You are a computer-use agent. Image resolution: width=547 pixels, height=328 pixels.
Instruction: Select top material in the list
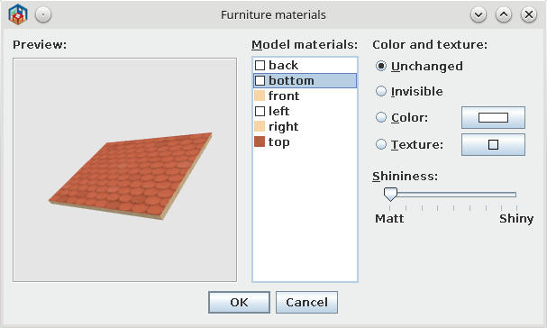pyautogui.click(x=305, y=141)
